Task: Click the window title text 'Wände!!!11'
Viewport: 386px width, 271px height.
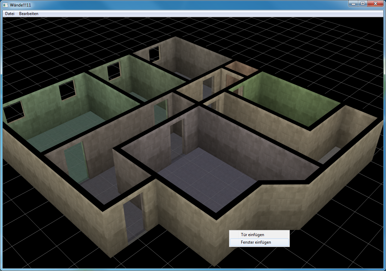Action: tap(21, 4)
